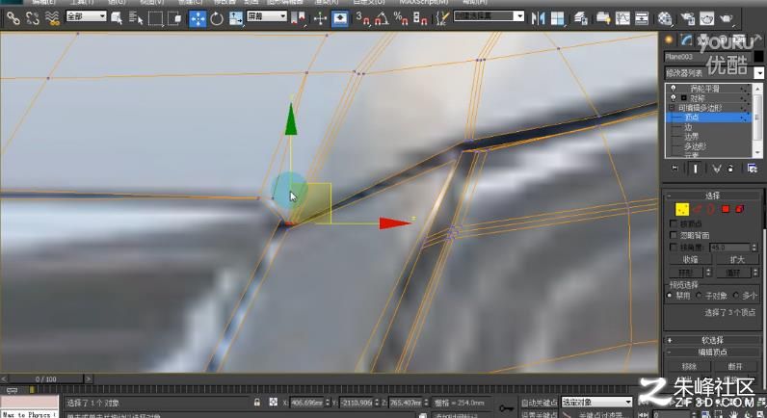
Task: Collapse the 选择 rollout header
Action: [x=712, y=196]
